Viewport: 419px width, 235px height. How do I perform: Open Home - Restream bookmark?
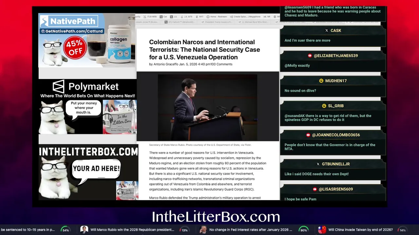(216, 17)
